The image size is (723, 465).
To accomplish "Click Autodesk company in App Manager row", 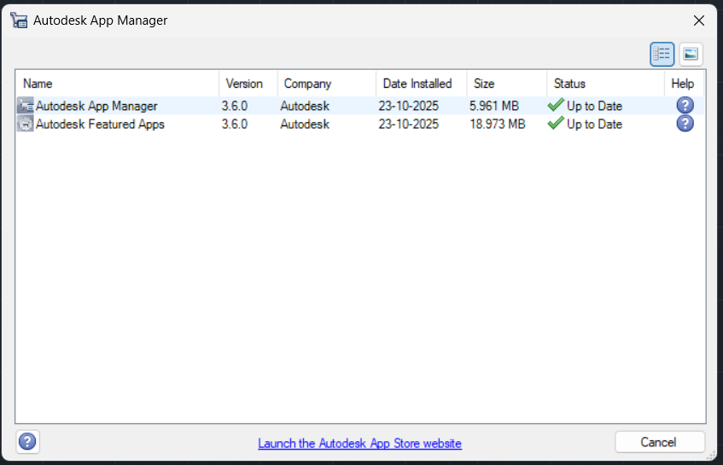I will [x=305, y=106].
